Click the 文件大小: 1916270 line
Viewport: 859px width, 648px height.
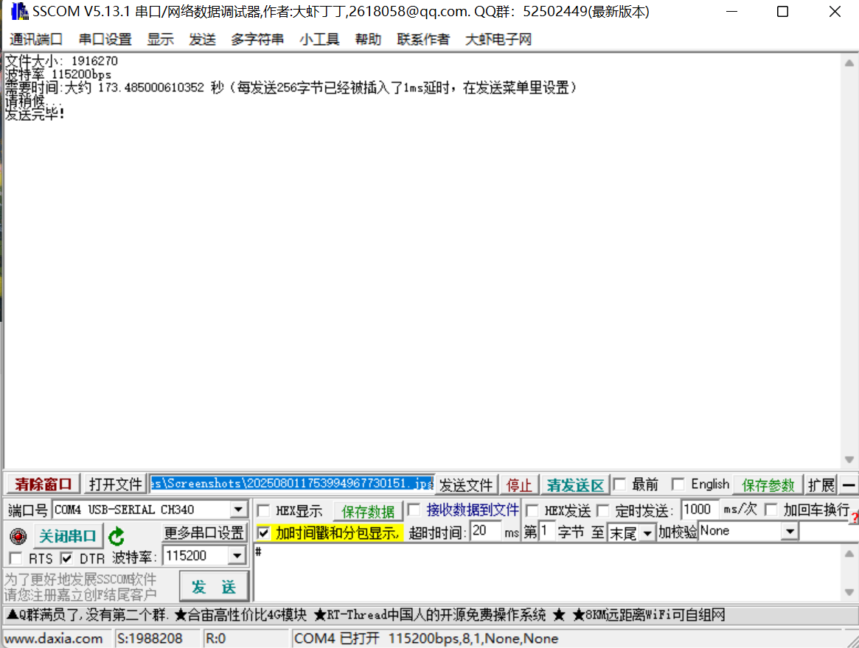[x=61, y=60]
